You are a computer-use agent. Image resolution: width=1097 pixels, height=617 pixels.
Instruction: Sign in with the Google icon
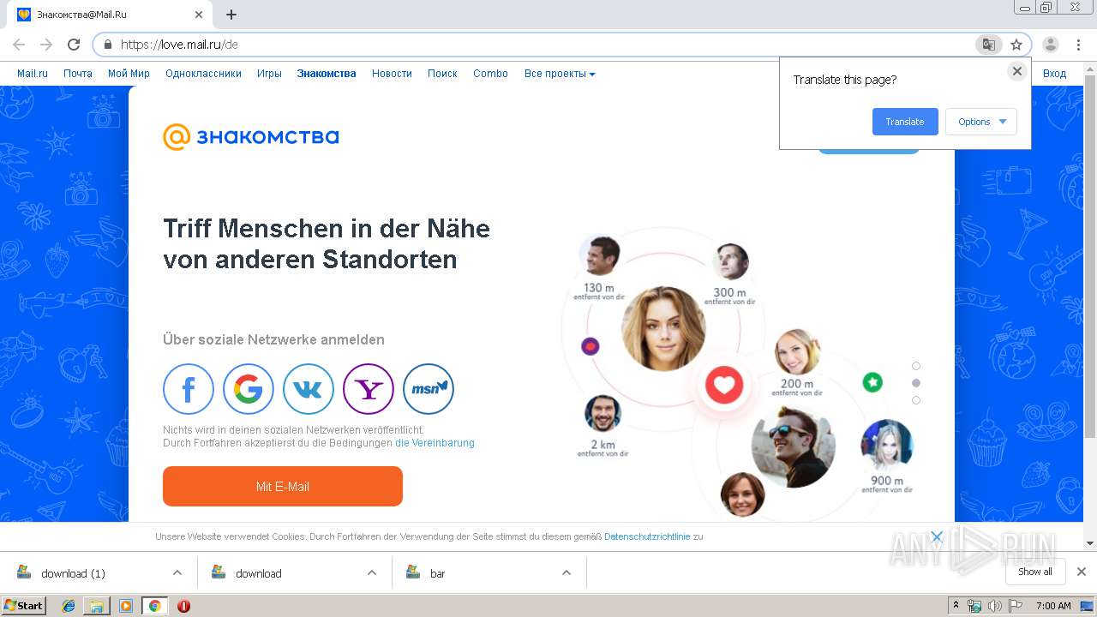248,389
